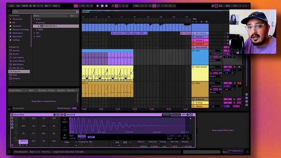281x158 pixels.
Task: Select Classic playback mode in Simpler
Action: pos(65,121)
